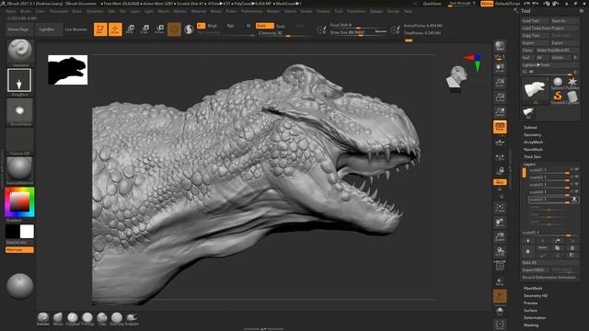
Task: Toggle the Floor grid button
Action: pyautogui.click(x=500, y=142)
